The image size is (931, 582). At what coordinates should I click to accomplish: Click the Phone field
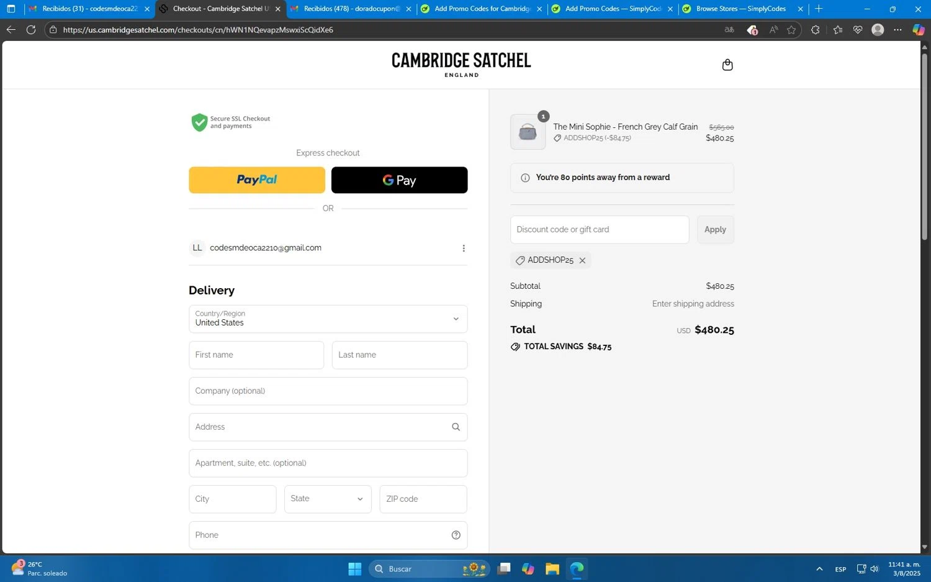328,535
